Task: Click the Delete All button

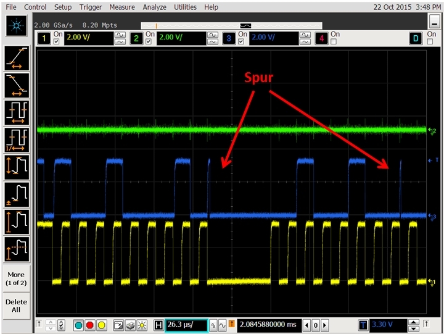Action: [16, 306]
